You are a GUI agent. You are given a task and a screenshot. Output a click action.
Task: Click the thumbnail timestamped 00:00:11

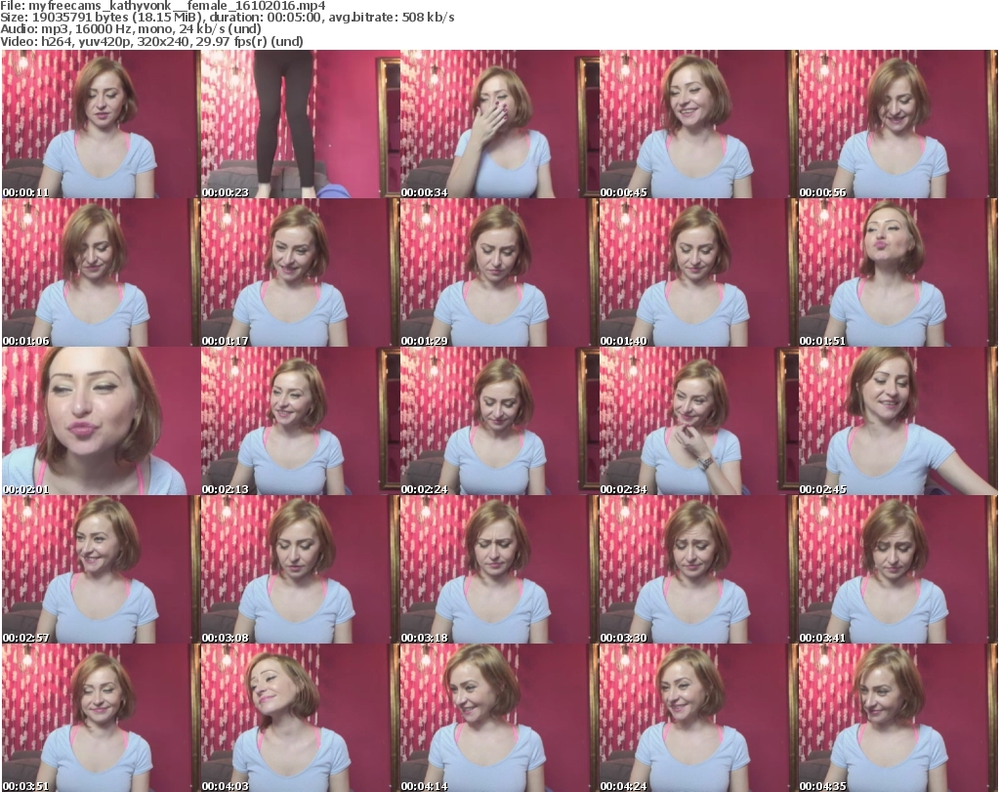(100, 125)
